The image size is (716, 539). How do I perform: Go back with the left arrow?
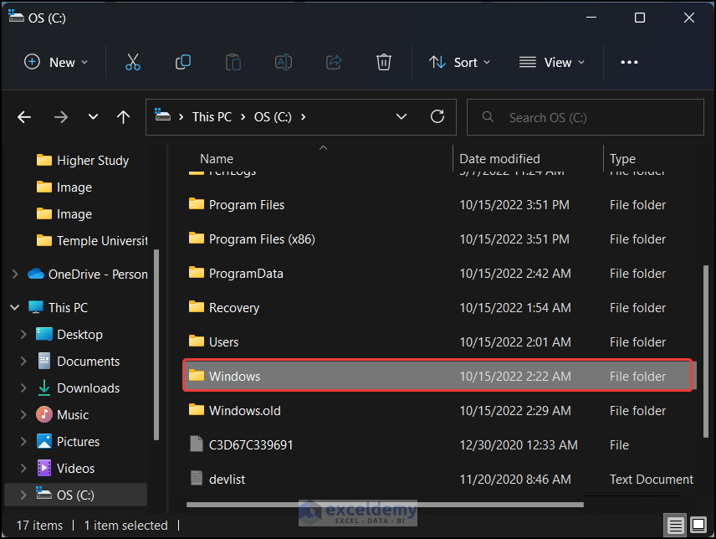point(24,117)
